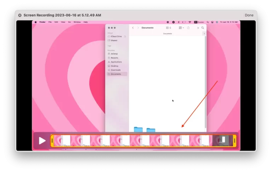
Task: Click the Finder Share toolbar icon
Action: (188, 28)
